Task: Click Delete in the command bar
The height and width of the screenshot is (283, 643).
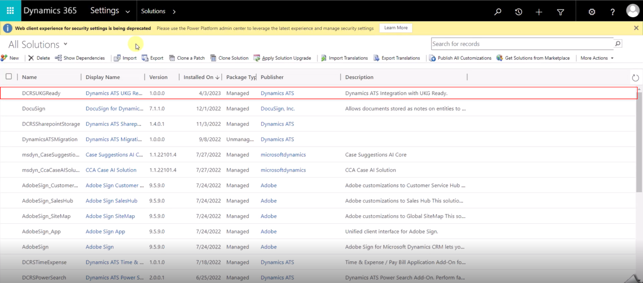Action: (39, 58)
